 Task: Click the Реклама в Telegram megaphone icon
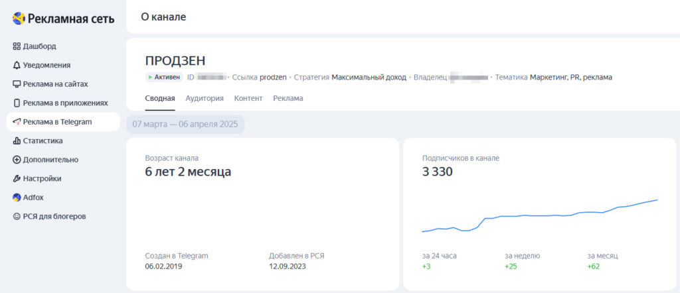tap(17, 122)
